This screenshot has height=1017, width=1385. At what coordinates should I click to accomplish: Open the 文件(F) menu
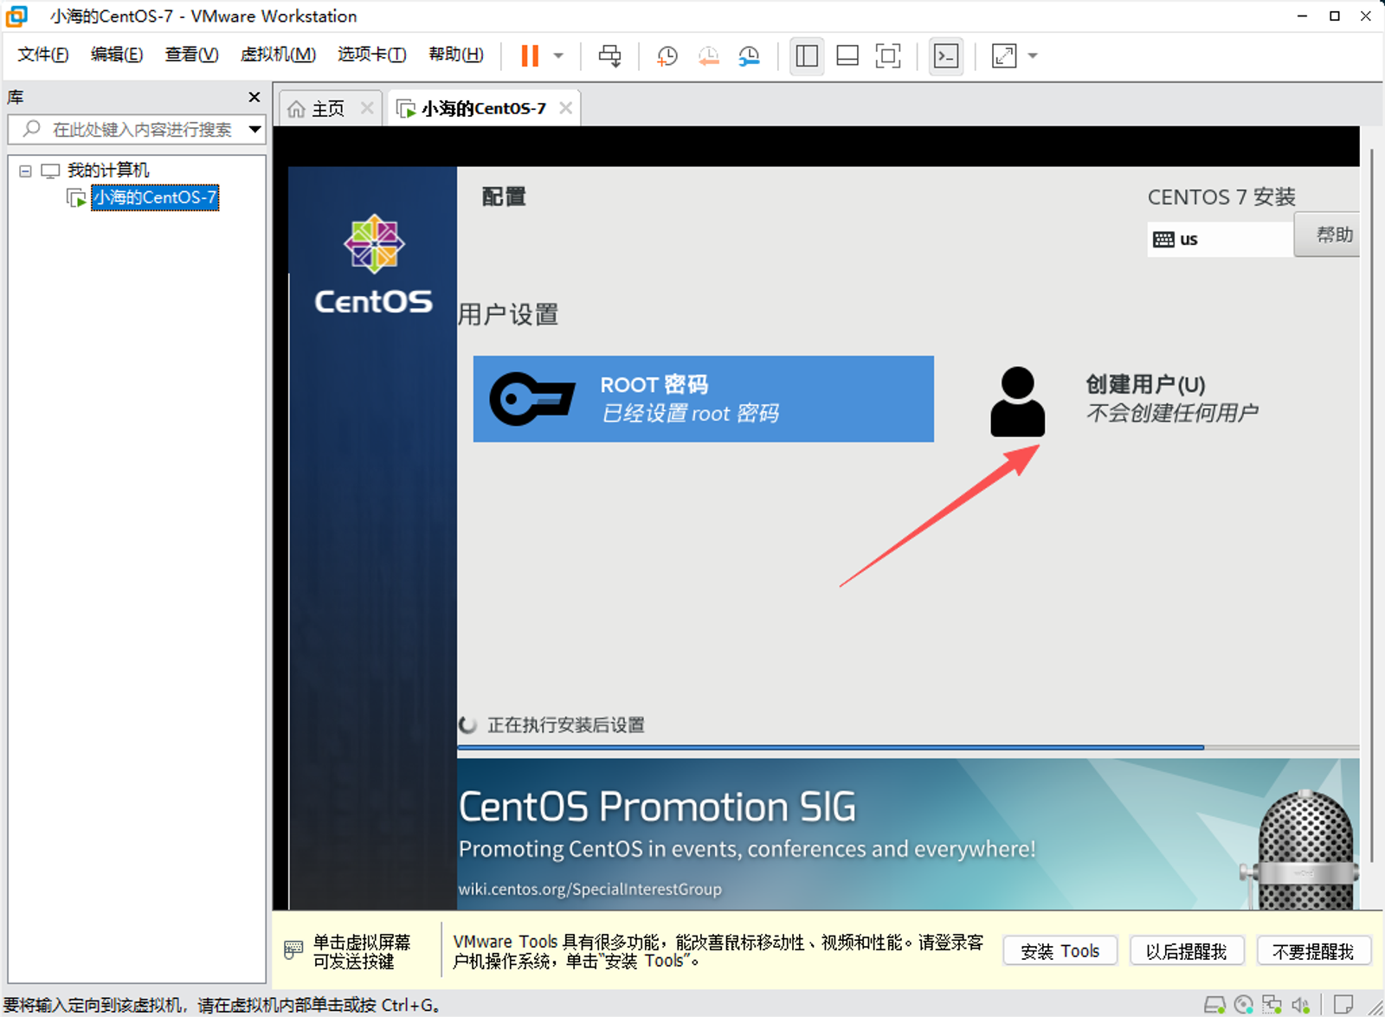42,55
